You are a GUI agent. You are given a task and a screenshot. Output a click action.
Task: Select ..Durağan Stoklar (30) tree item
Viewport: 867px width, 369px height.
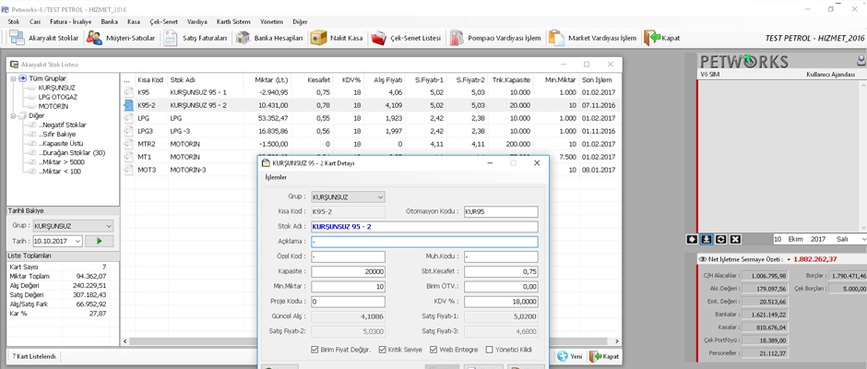[x=71, y=153]
